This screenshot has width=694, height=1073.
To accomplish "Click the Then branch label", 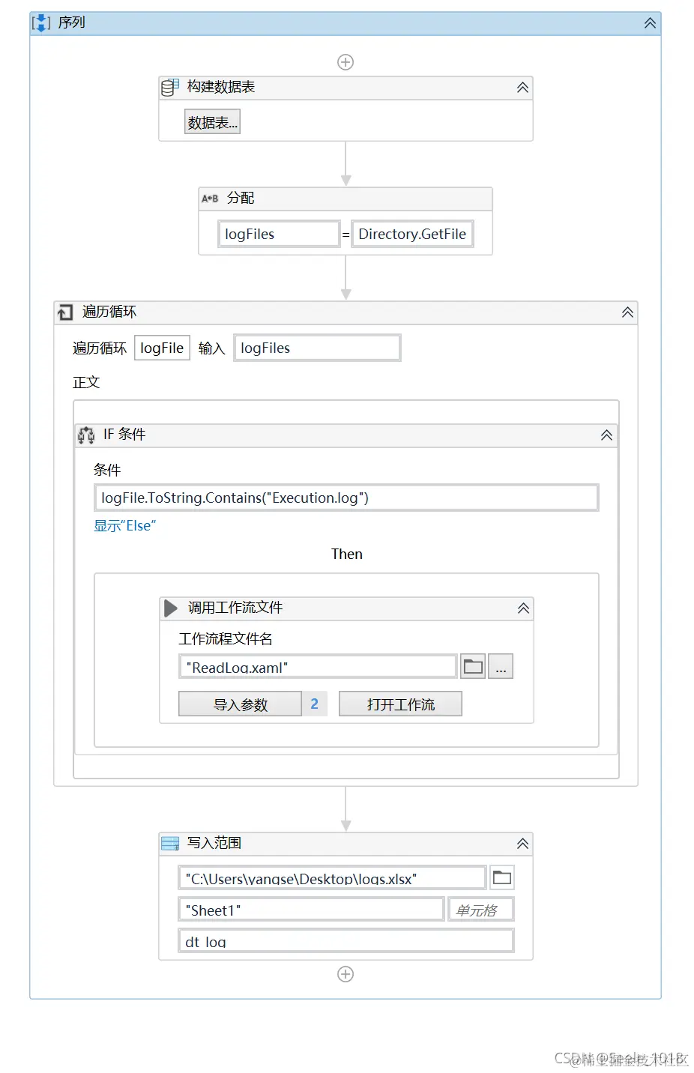I will (347, 554).
